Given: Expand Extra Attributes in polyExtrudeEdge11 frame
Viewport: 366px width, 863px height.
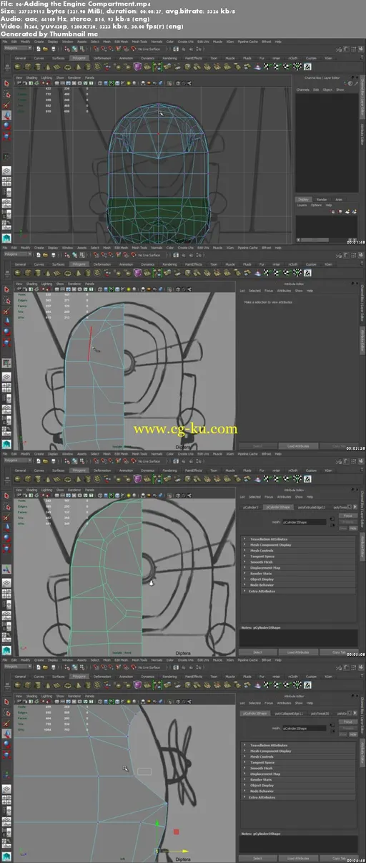Looking at the screenshot, I should coord(299,590).
